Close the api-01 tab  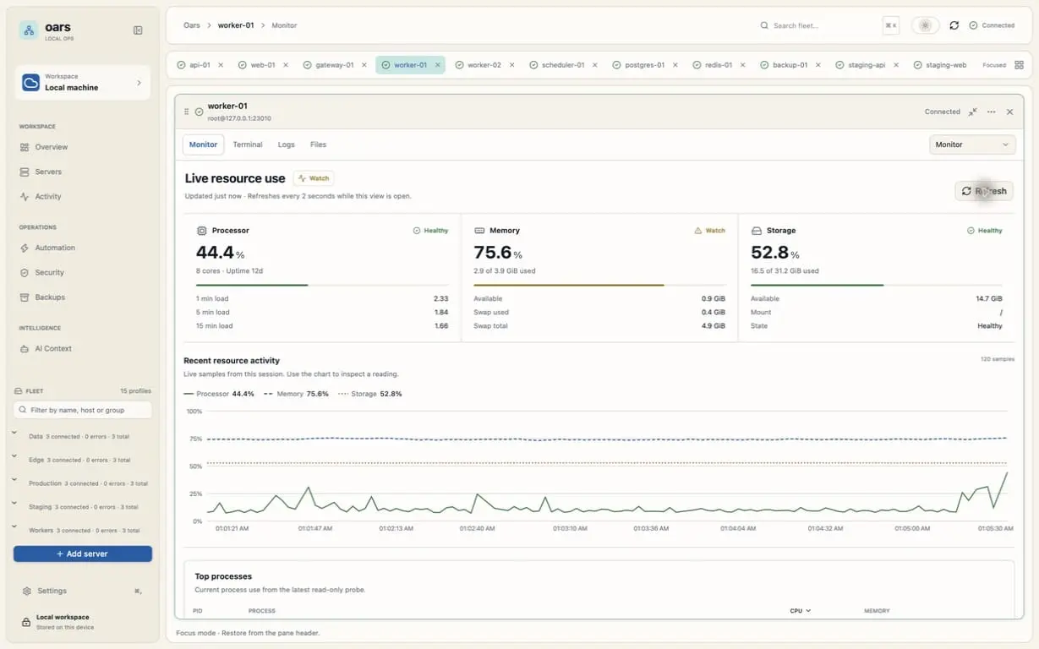click(x=221, y=65)
